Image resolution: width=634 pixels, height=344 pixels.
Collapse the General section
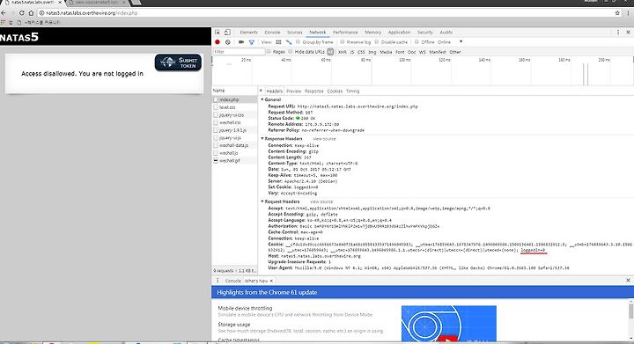click(x=262, y=99)
